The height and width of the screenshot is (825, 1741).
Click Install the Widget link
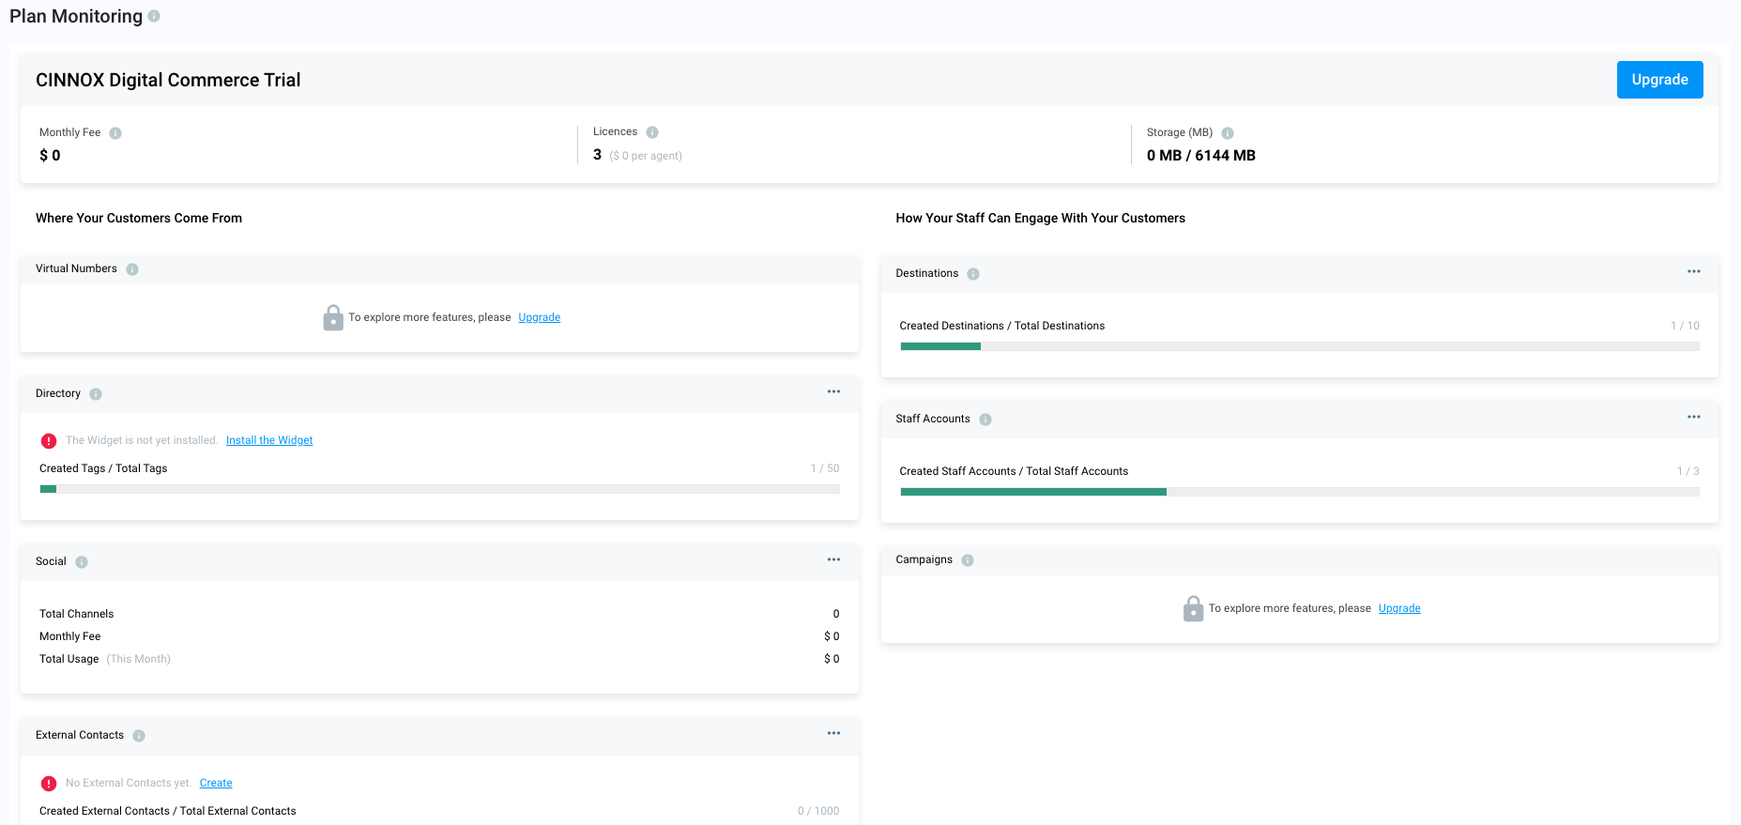(269, 440)
